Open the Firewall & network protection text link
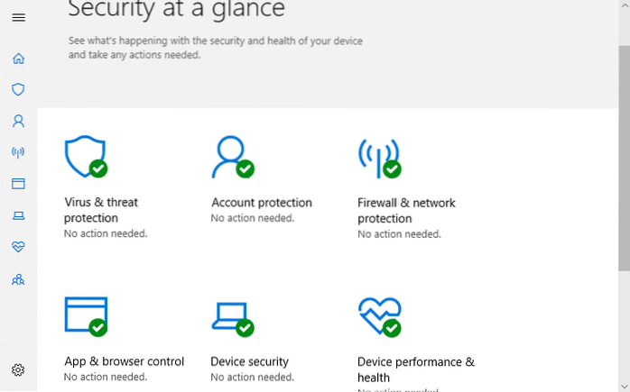The image size is (630, 392). pyautogui.click(x=406, y=210)
